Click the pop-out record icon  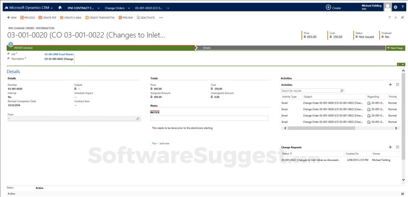pos(402,17)
